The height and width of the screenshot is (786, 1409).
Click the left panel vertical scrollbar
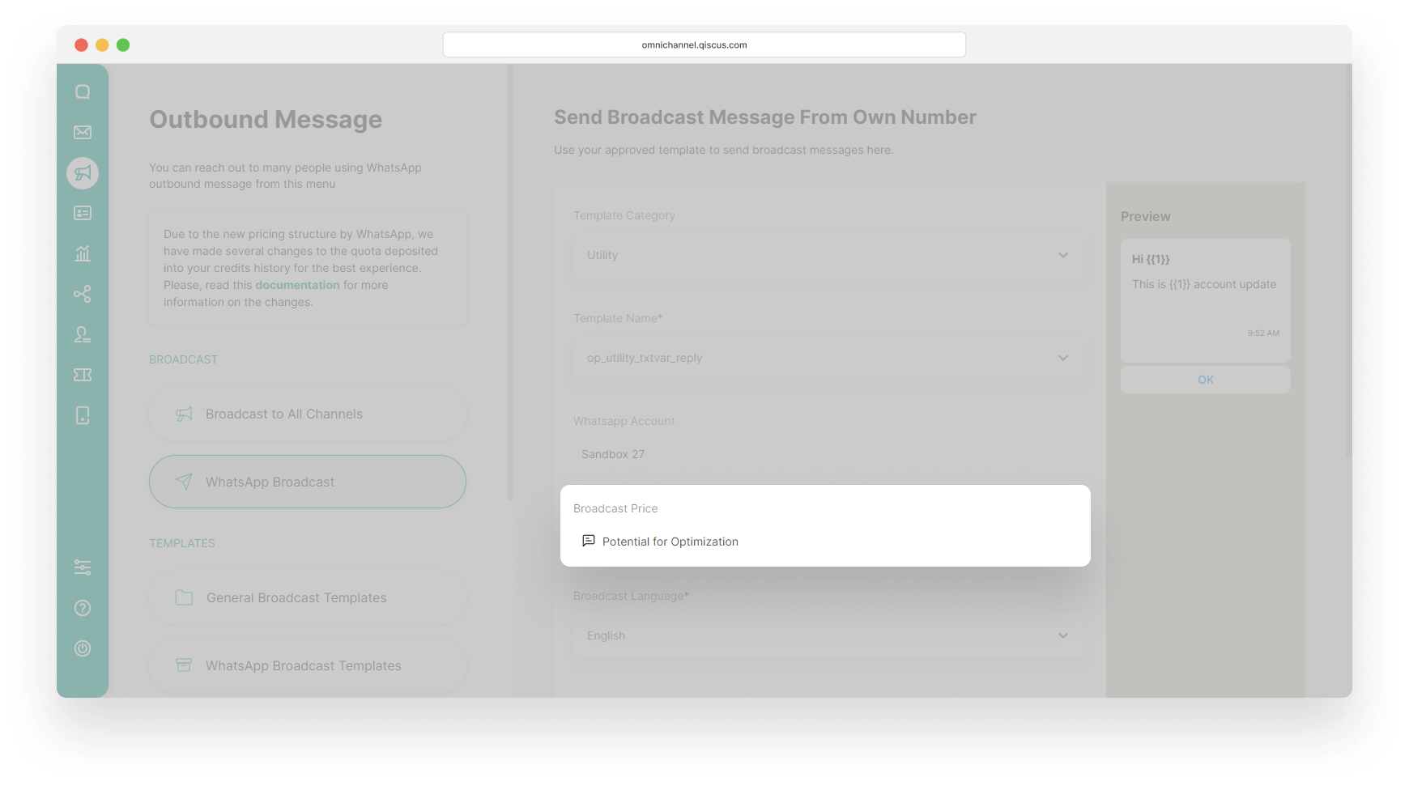coord(510,282)
